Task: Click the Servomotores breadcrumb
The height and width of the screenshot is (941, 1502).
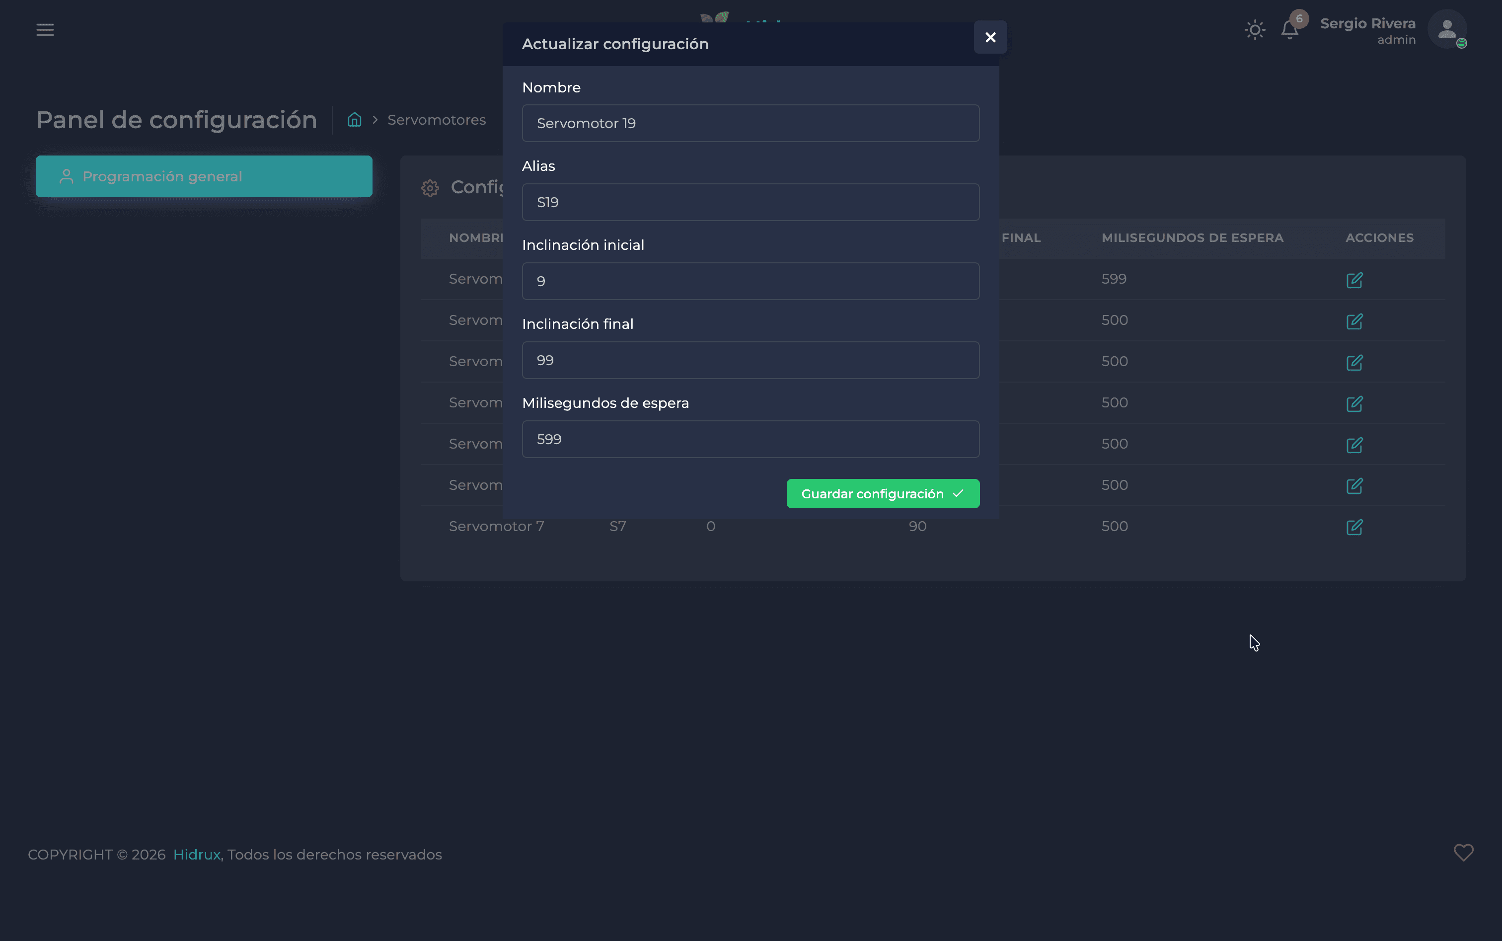Action: pyautogui.click(x=436, y=120)
